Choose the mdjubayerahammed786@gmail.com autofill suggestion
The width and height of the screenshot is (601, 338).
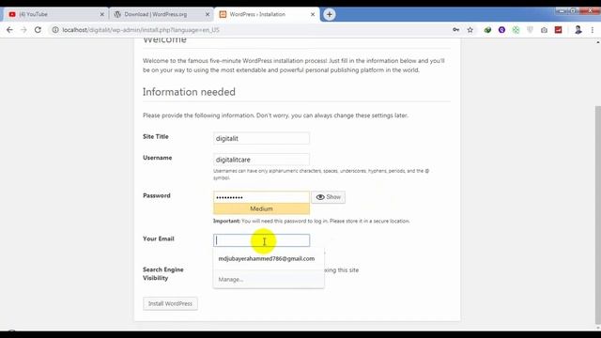pos(267,259)
